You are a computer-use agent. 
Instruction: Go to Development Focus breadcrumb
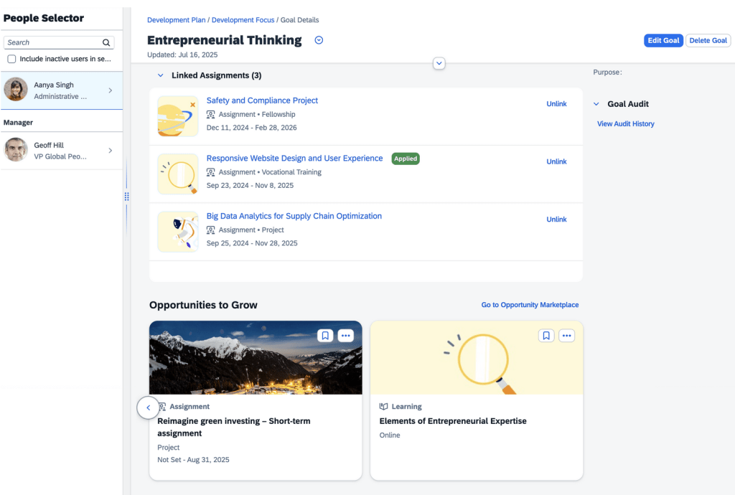tap(243, 20)
